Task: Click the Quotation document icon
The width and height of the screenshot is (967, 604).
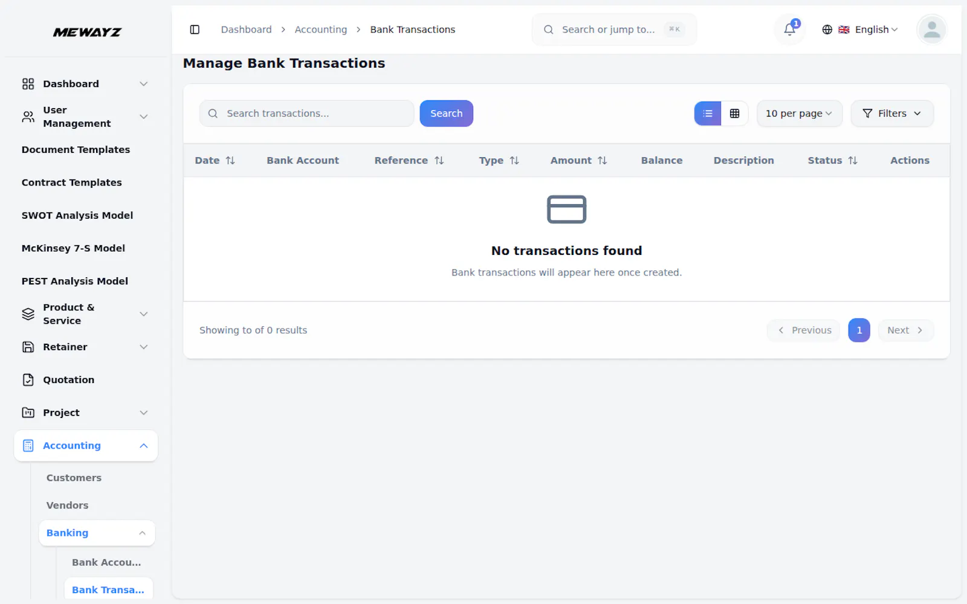Action: 28,380
